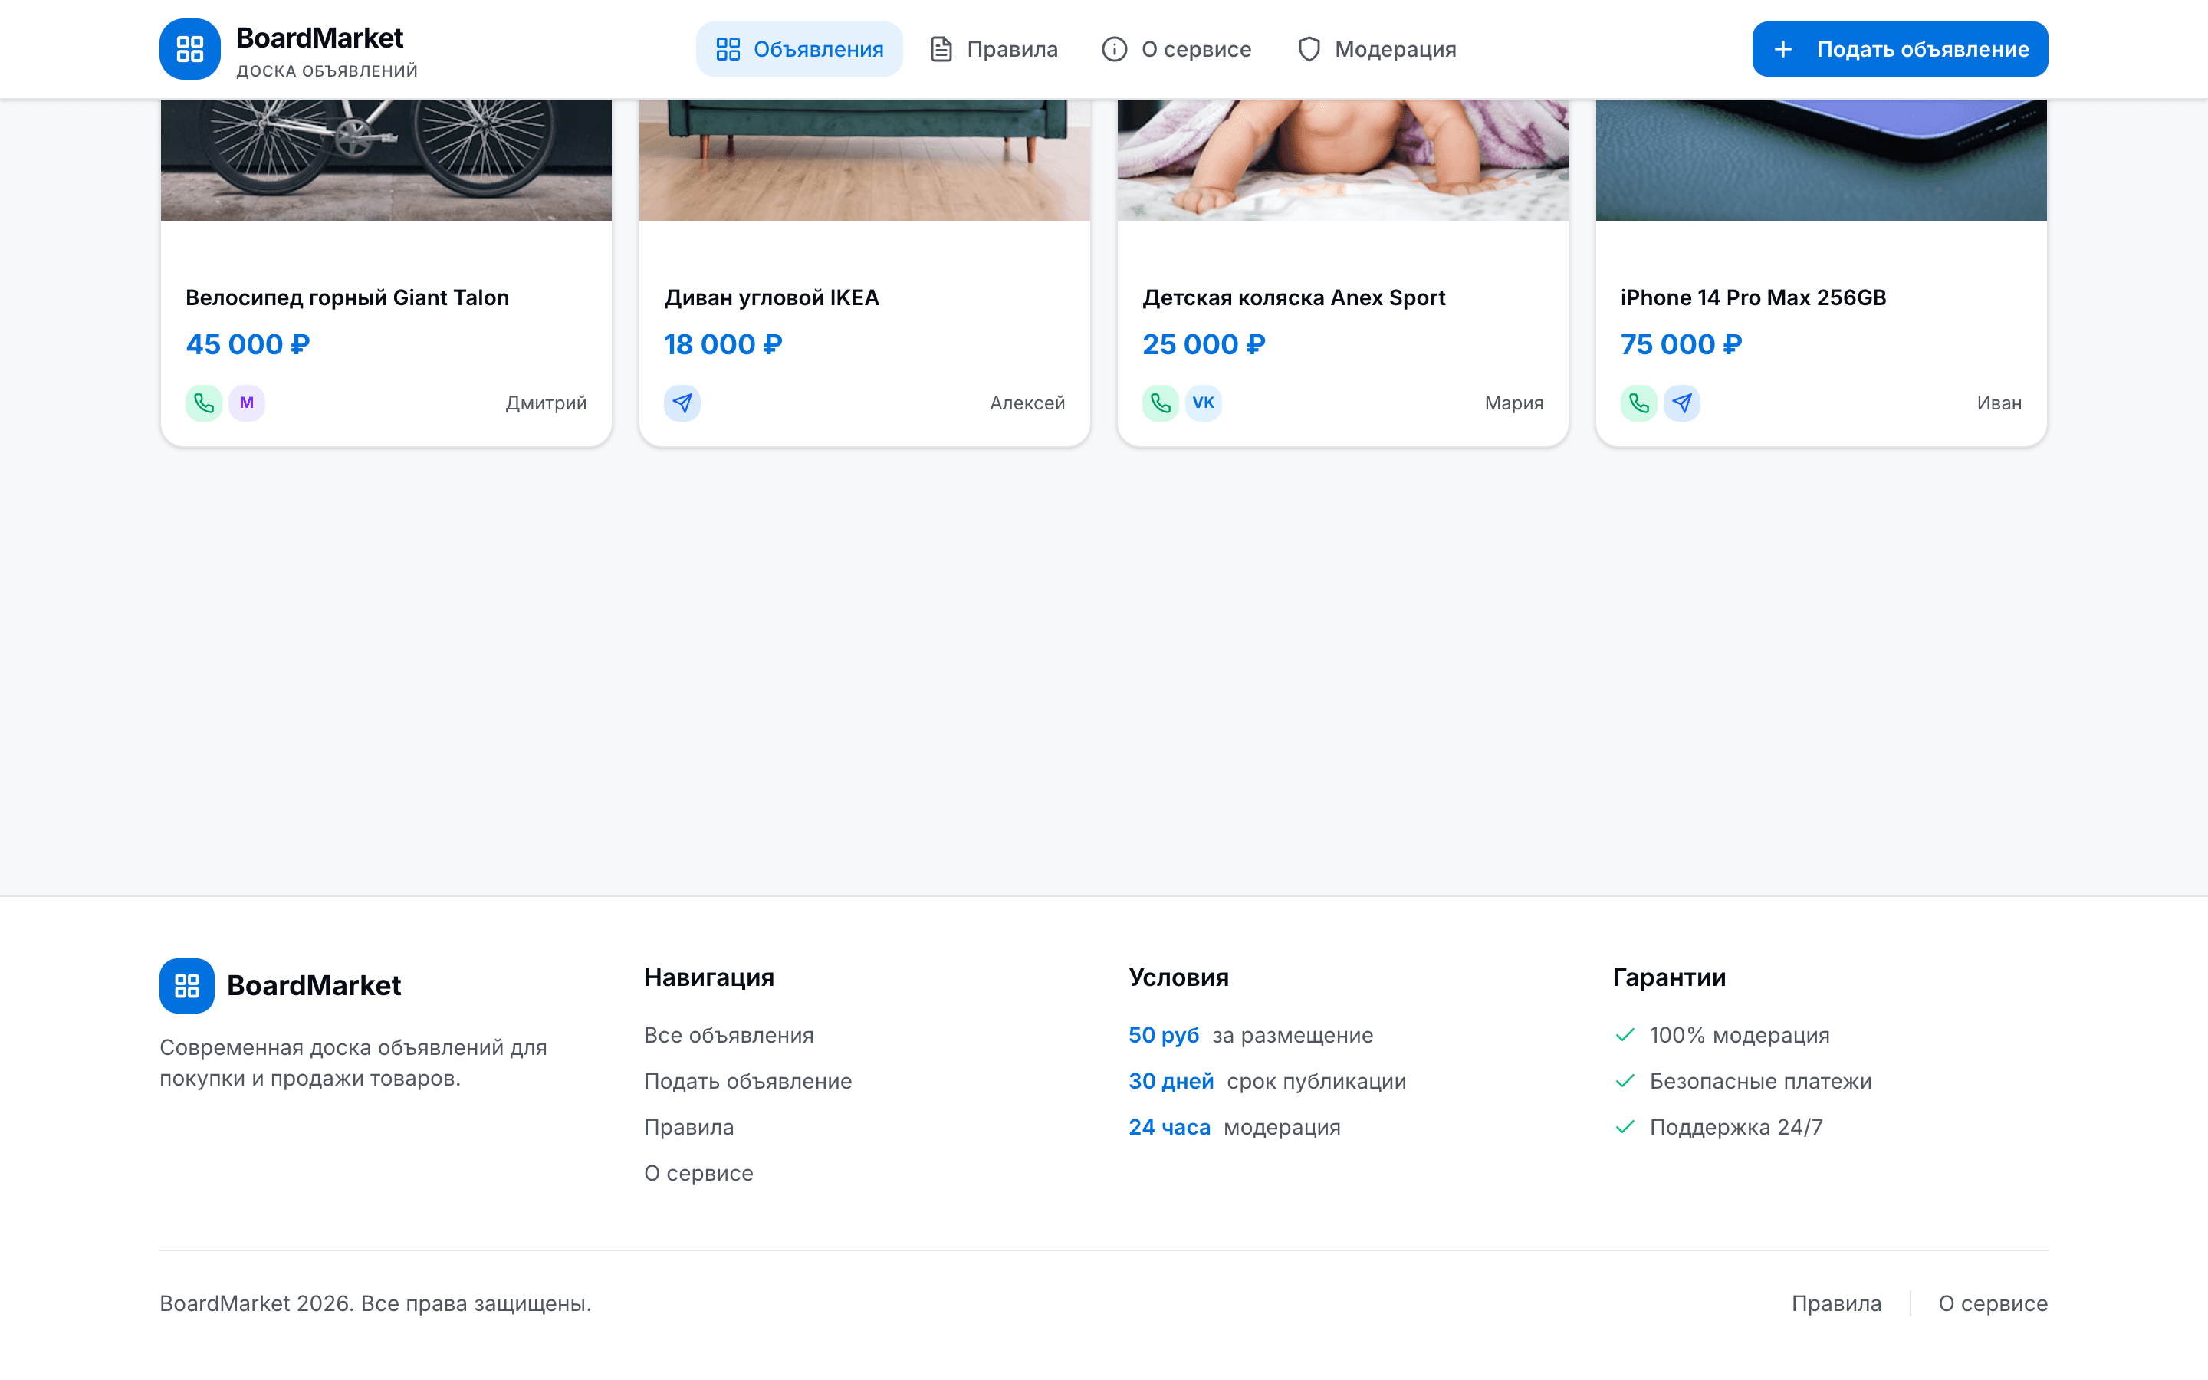Click the 75 000 ₽ price
This screenshot has width=2208, height=1380.
click(1681, 344)
